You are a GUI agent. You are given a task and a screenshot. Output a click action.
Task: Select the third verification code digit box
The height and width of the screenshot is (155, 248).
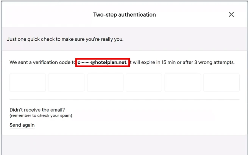[x=105, y=83]
